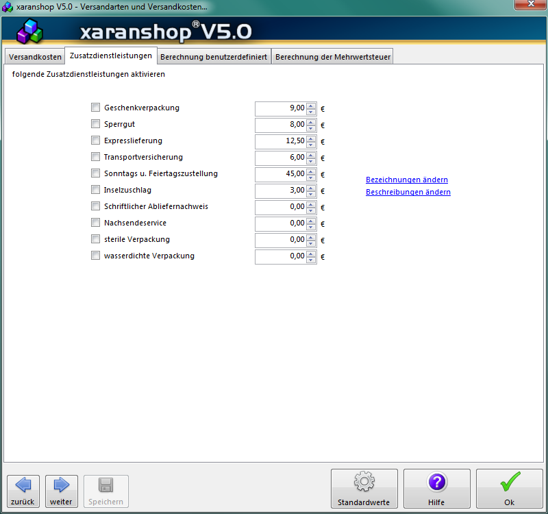Image resolution: width=548 pixels, height=514 pixels.
Task: Click Bezeichnungen ändern link
Action: 407,180
